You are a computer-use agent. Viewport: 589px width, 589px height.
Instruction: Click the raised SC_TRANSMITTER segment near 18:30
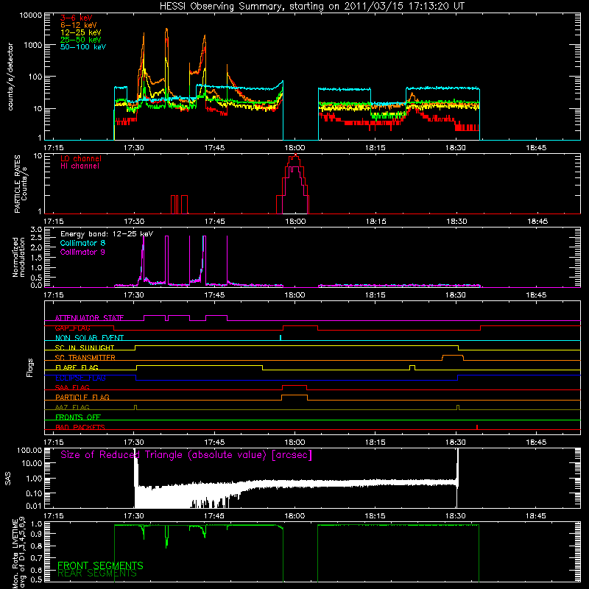coord(453,356)
